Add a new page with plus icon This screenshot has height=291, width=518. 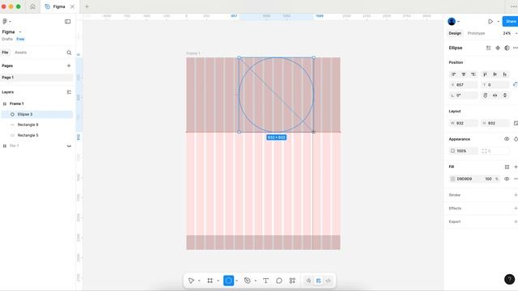click(x=69, y=65)
